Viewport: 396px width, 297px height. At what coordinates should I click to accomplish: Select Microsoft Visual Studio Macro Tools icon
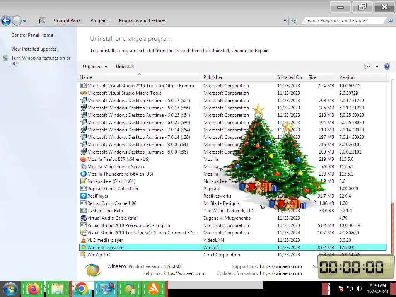coord(84,93)
